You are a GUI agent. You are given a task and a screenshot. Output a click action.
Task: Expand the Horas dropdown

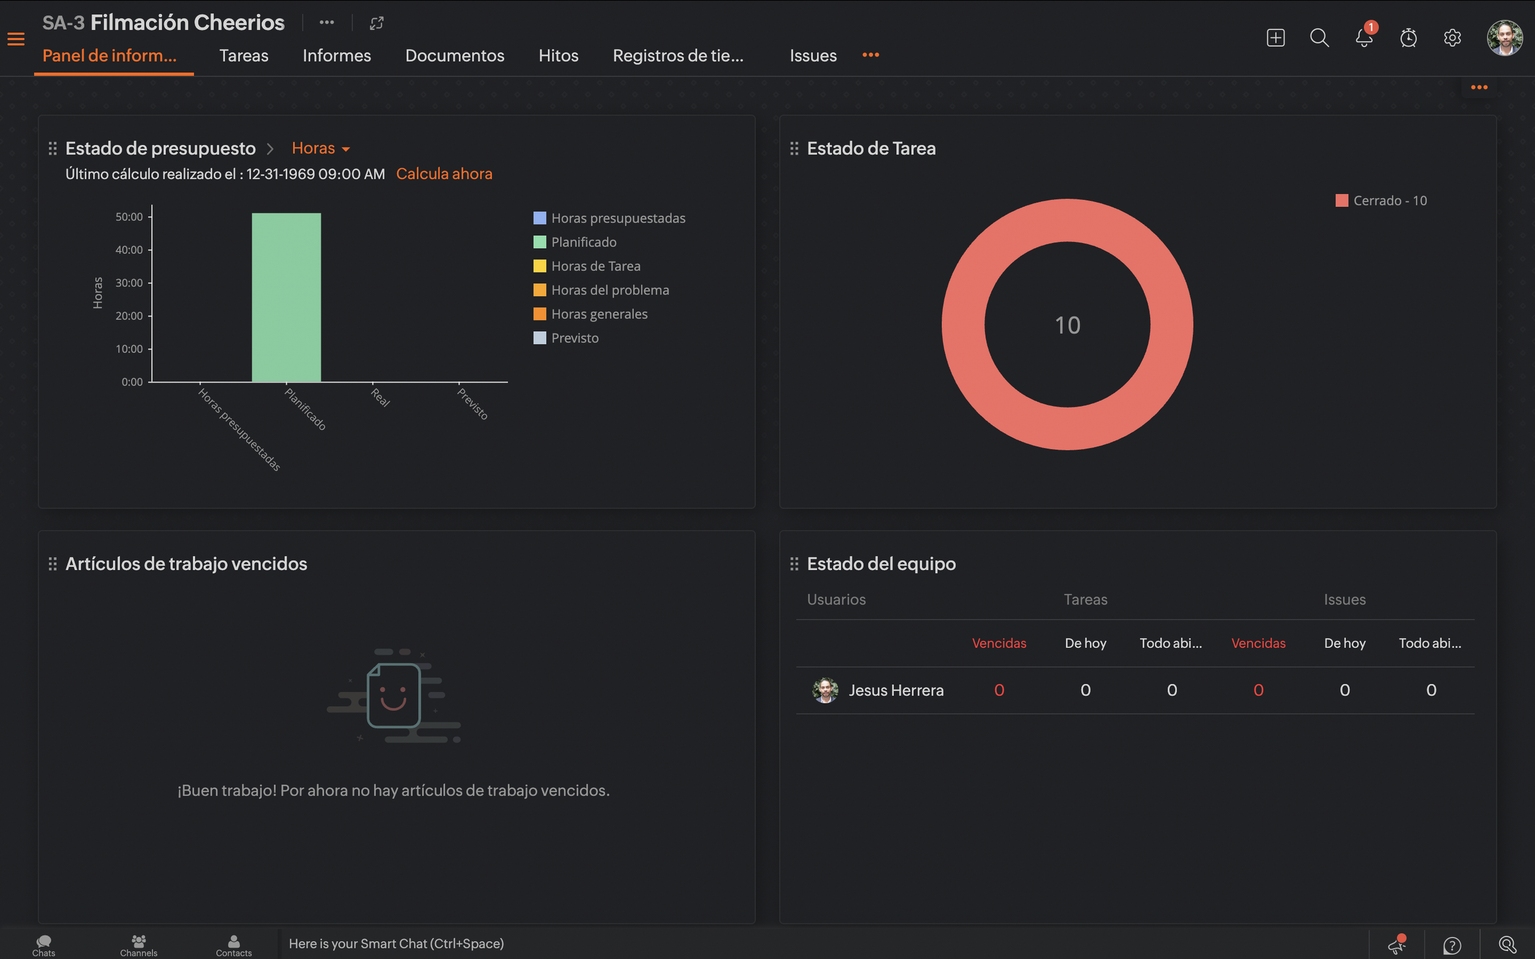[321, 148]
